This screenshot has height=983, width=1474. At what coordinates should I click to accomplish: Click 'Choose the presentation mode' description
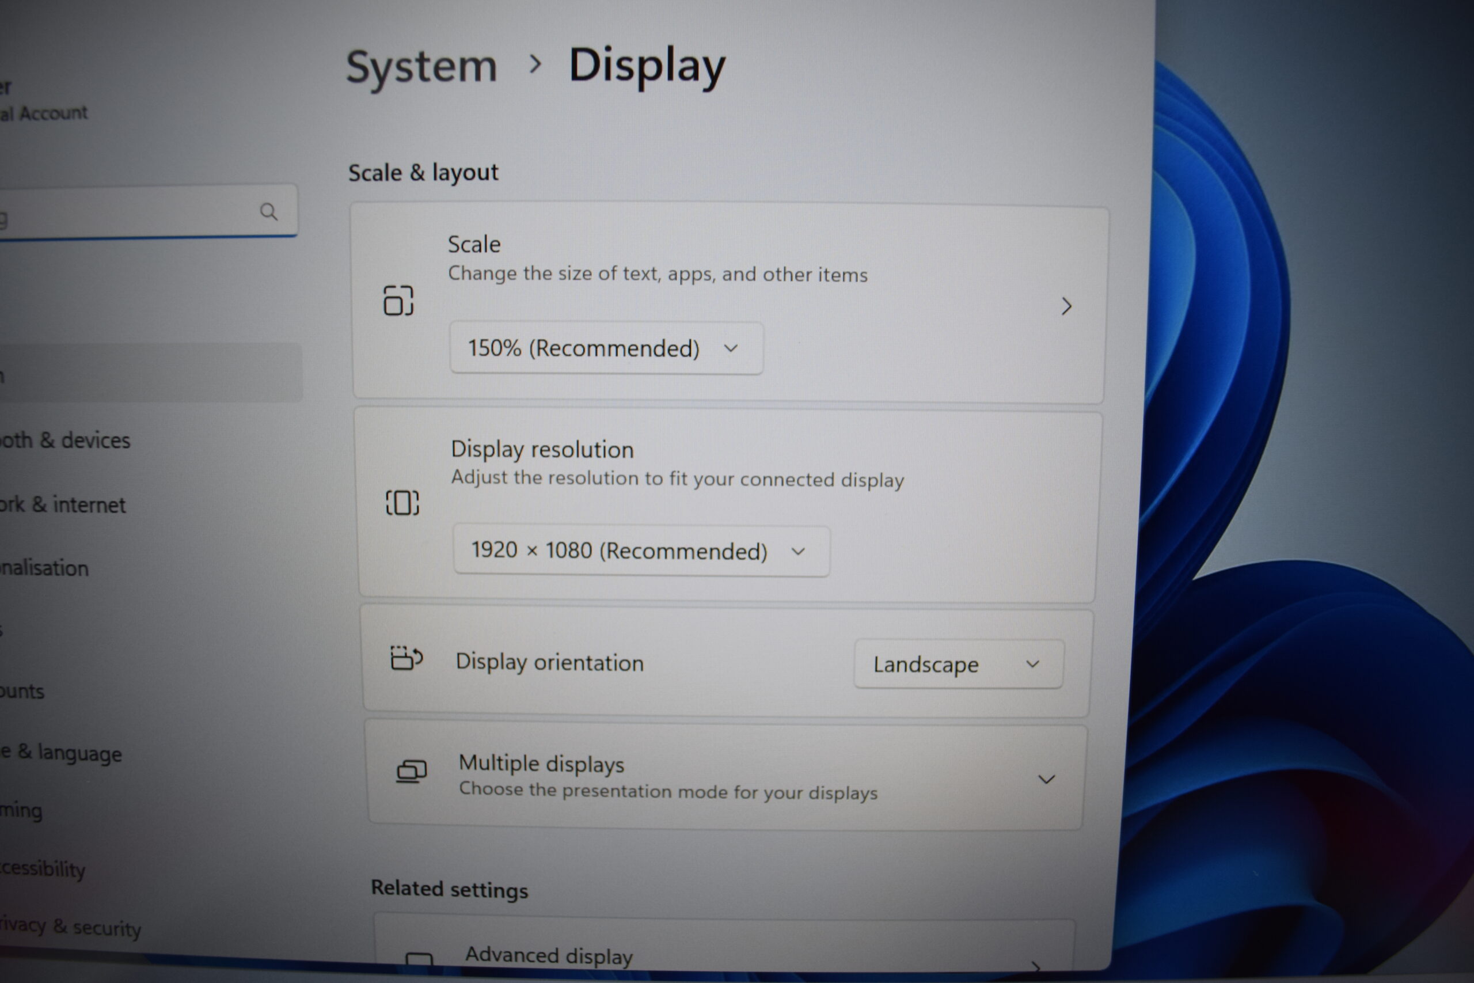[x=668, y=791]
